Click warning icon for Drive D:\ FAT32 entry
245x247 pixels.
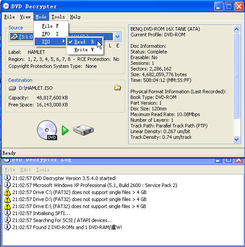(x=7, y=199)
